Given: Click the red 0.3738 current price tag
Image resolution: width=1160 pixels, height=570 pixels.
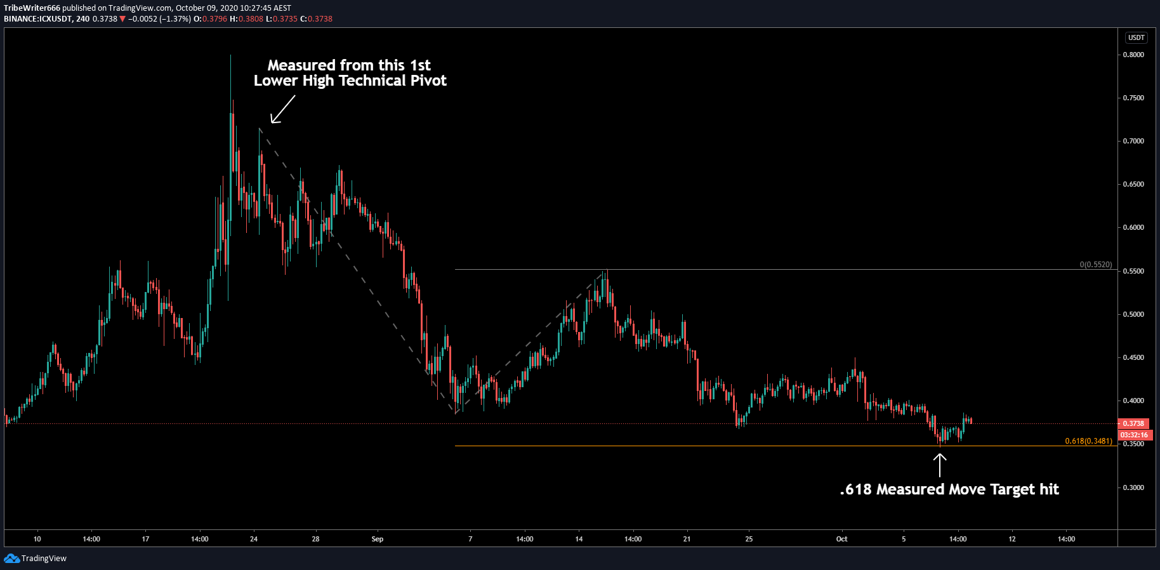Looking at the screenshot, I should click(1133, 423).
